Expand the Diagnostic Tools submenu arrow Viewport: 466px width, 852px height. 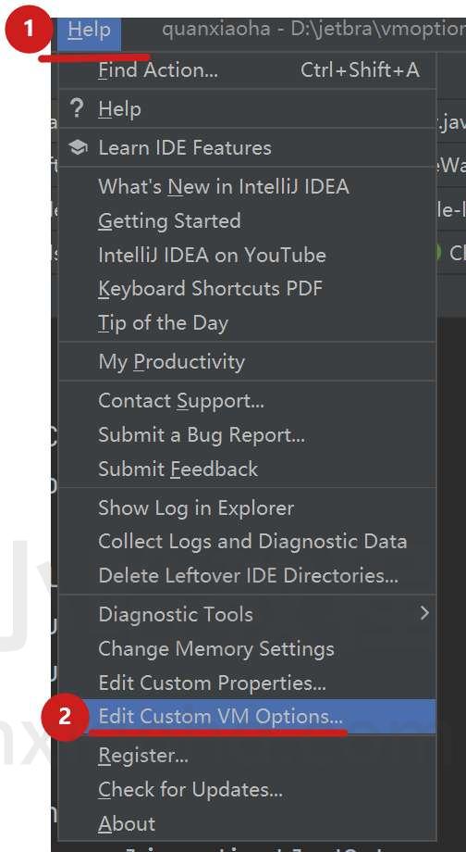pos(424,613)
